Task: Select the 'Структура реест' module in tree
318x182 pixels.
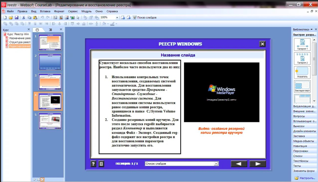Action: (x=20, y=42)
